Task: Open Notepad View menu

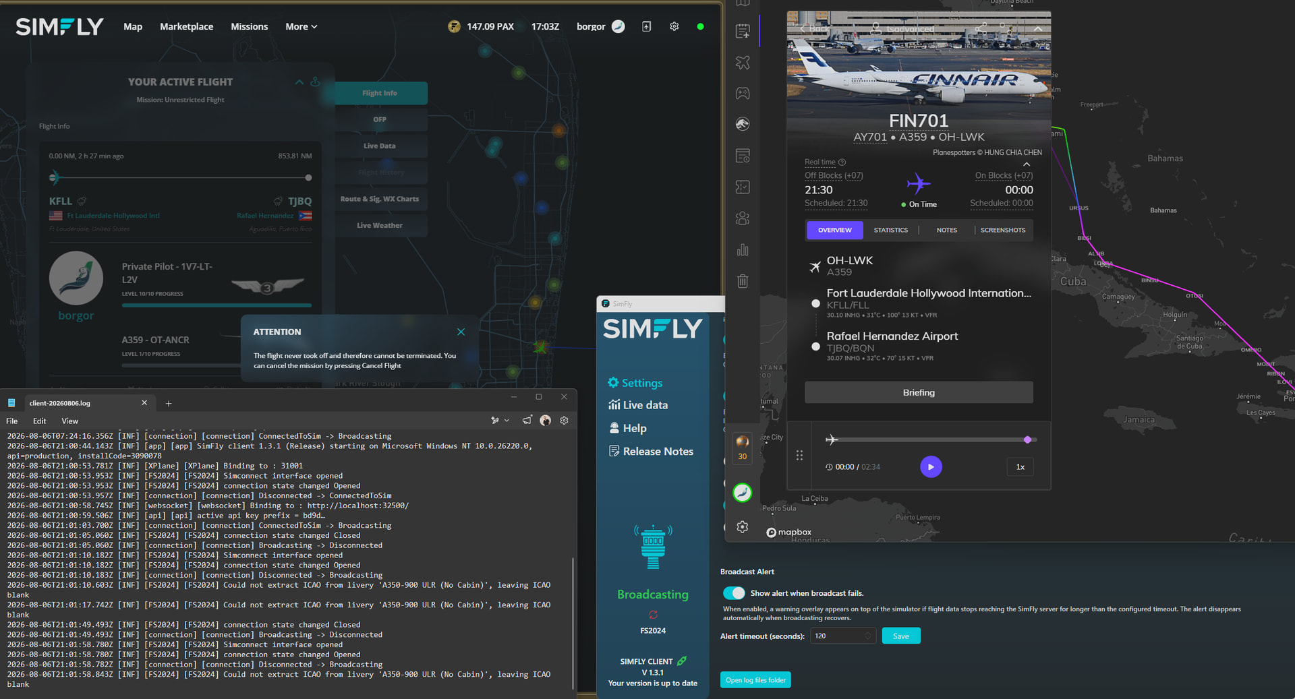Action: click(70, 421)
